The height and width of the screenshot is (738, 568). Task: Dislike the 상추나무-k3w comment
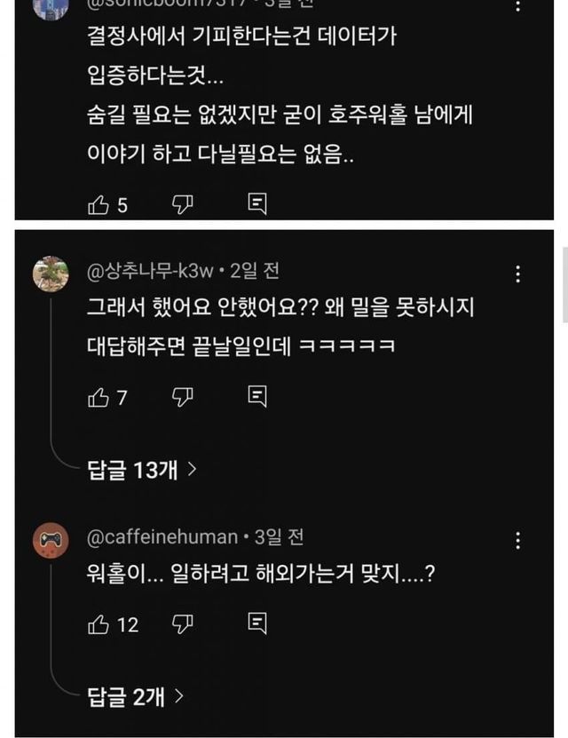click(x=182, y=396)
